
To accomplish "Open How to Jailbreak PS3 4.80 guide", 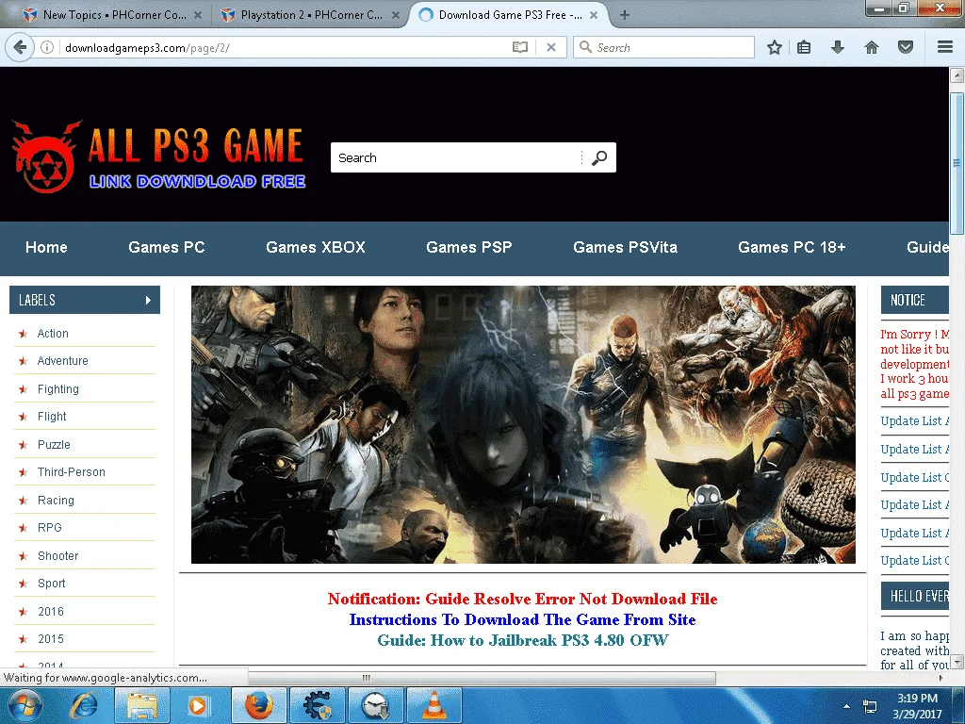I will [x=522, y=640].
